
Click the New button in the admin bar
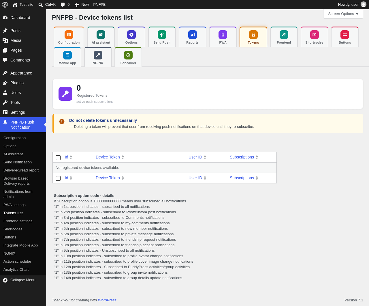click(82, 5)
